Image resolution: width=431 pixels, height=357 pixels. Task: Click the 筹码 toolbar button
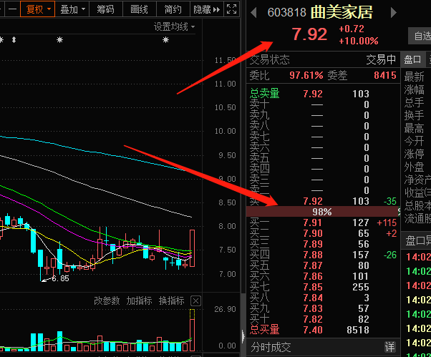pyautogui.click(x=105, y=9)
